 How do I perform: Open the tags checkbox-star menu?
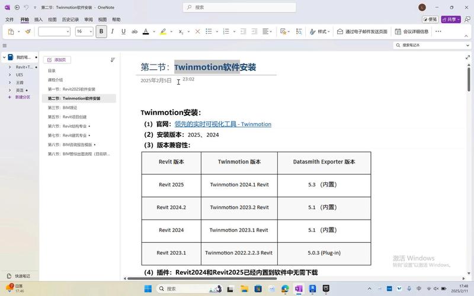coord(285,31)
